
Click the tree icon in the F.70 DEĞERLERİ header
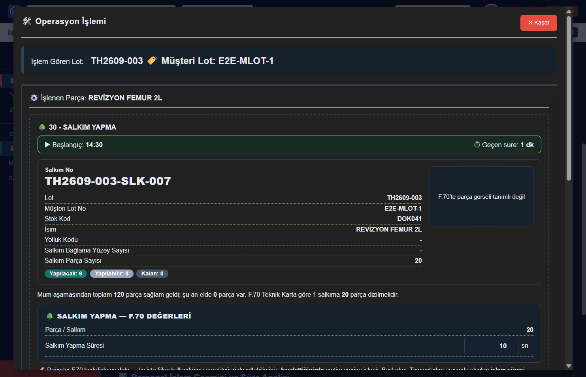click(x=50, y=316)
